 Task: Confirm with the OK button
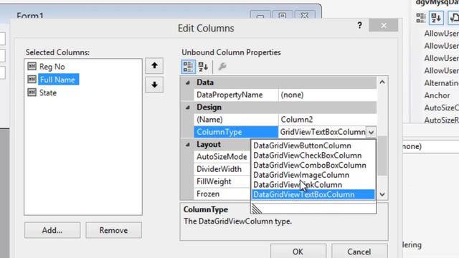tap(298, 252)
